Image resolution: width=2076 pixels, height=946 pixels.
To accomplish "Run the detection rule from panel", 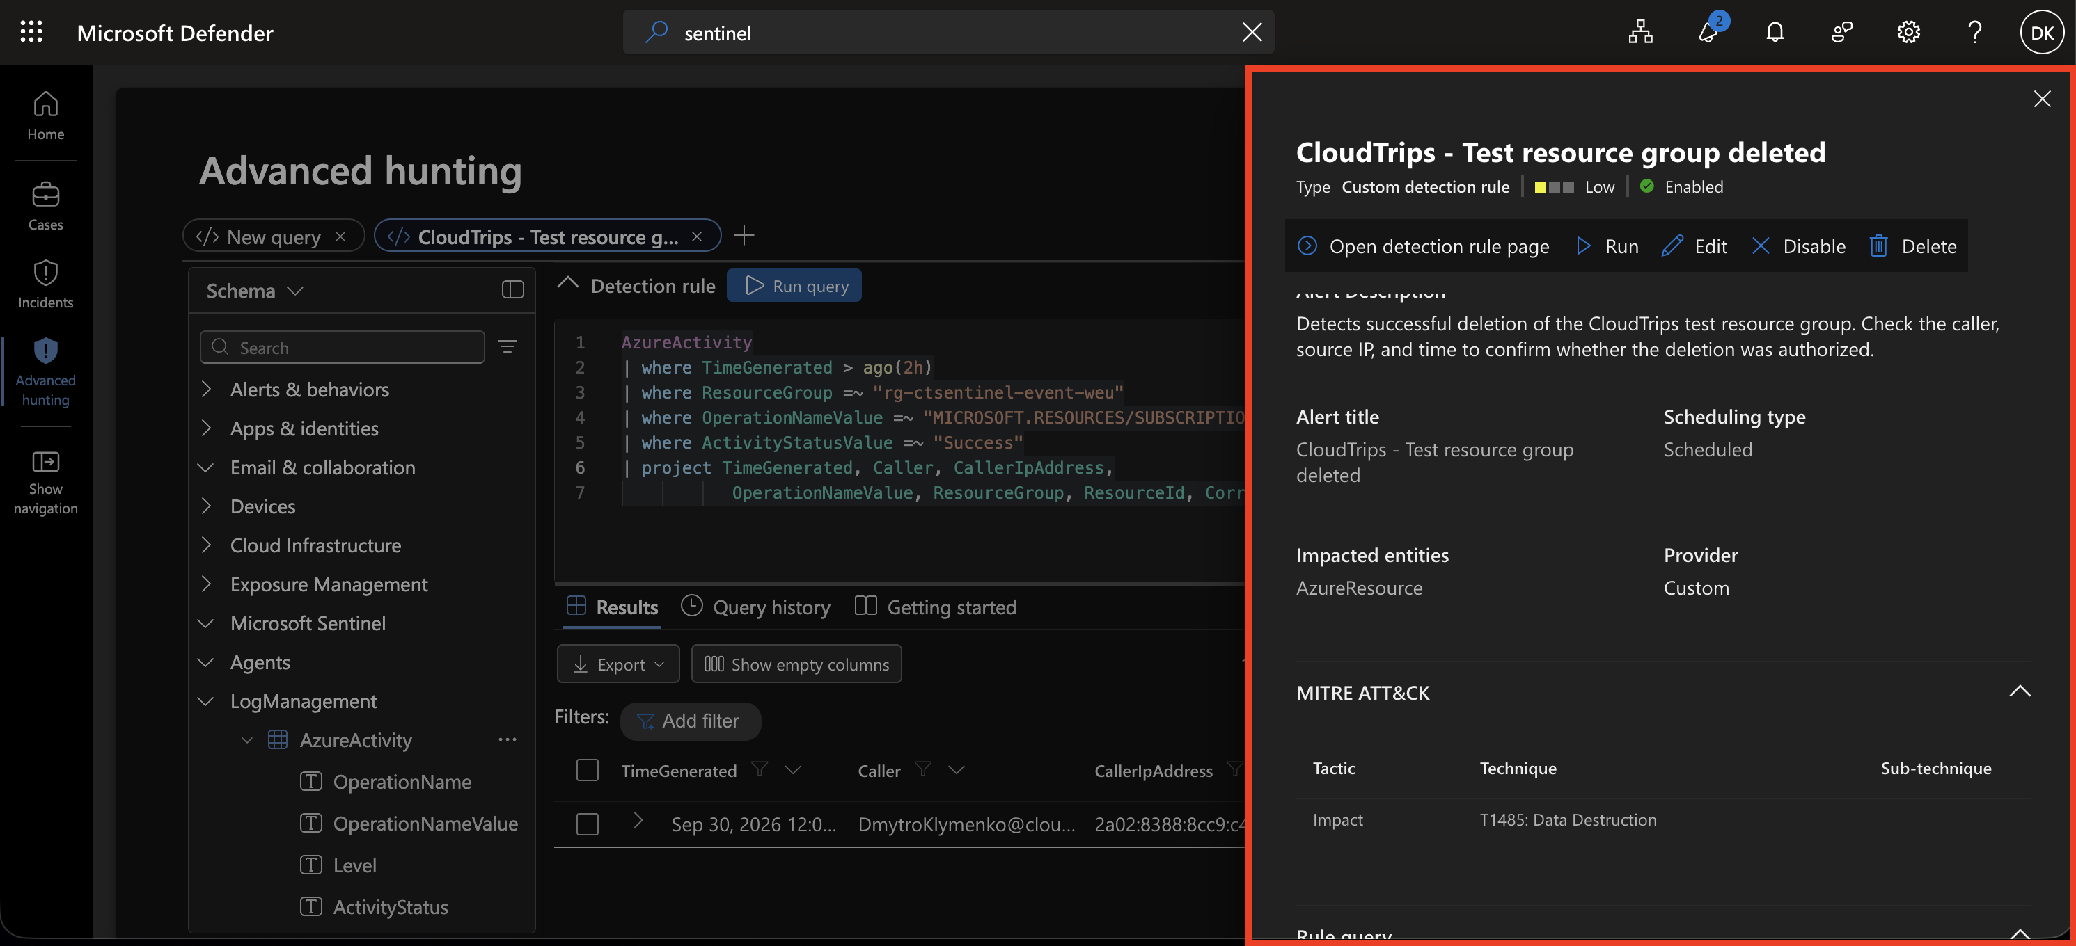I will point(1607,246).
